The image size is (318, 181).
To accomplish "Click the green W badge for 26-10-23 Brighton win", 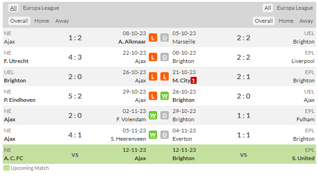I will coord(165,96).
